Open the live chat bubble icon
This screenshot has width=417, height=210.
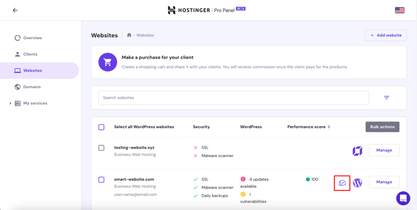[403, 198]
